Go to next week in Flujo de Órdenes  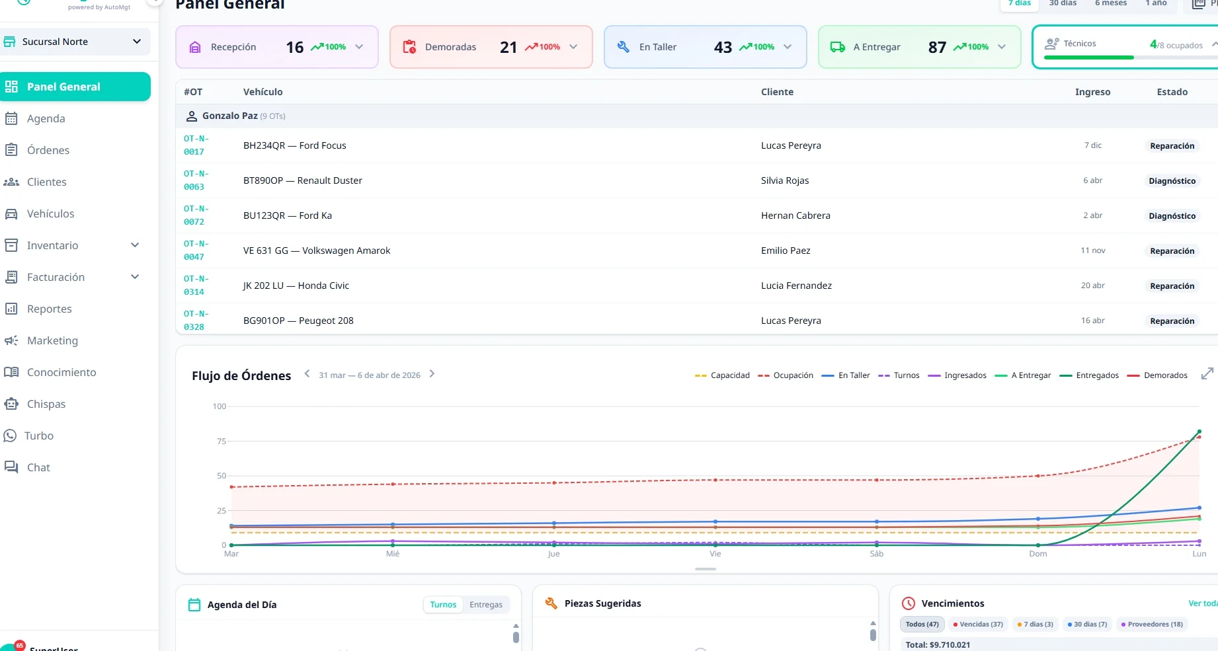click(x=432, y=374)
